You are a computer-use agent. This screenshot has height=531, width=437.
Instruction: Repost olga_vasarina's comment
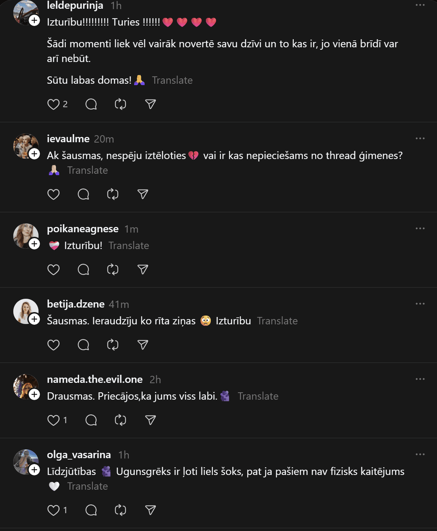[x=120, y=510]
